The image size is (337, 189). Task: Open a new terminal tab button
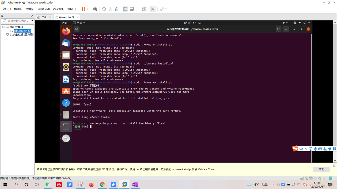click(76, 29)
